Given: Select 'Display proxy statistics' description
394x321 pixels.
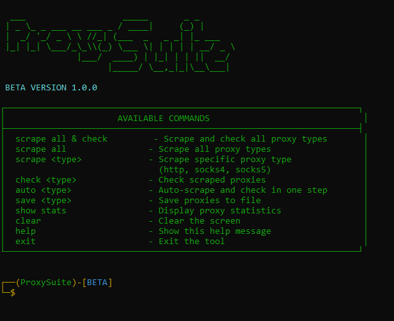Looking at the screenshot, I should tap(220, 211).
